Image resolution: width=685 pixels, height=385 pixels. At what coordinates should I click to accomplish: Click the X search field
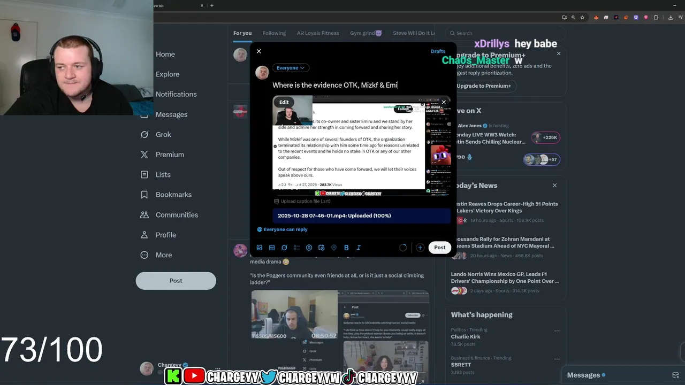(506, 33)
